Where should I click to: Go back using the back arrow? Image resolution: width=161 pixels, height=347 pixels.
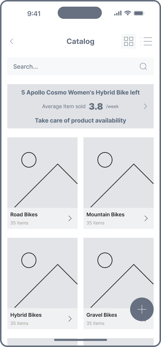12,41
